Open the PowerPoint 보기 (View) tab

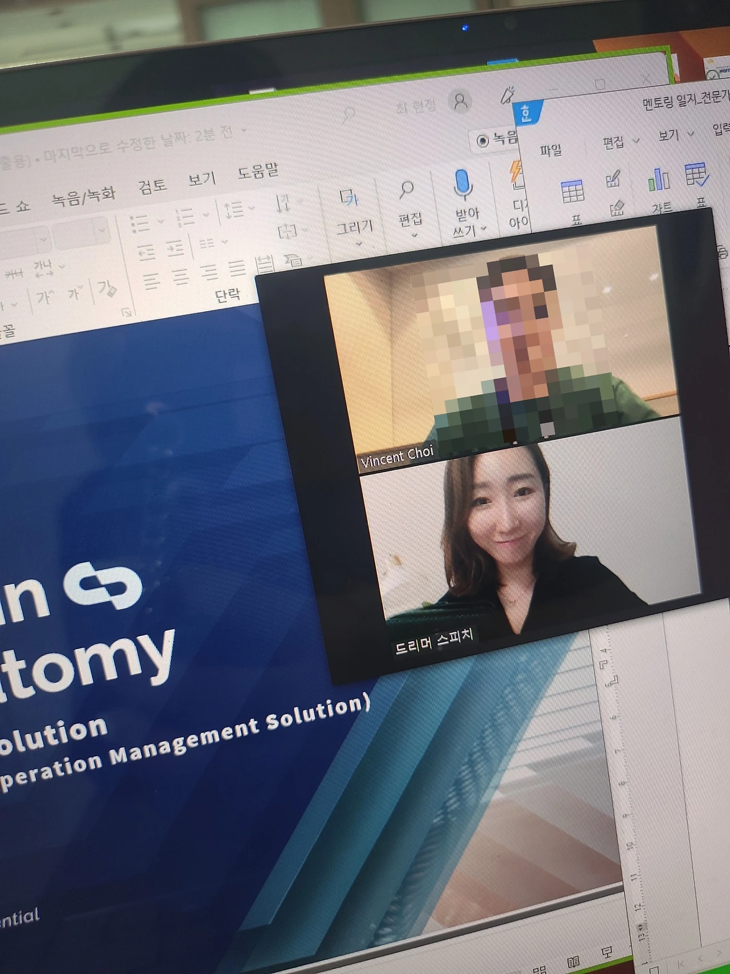202,179
